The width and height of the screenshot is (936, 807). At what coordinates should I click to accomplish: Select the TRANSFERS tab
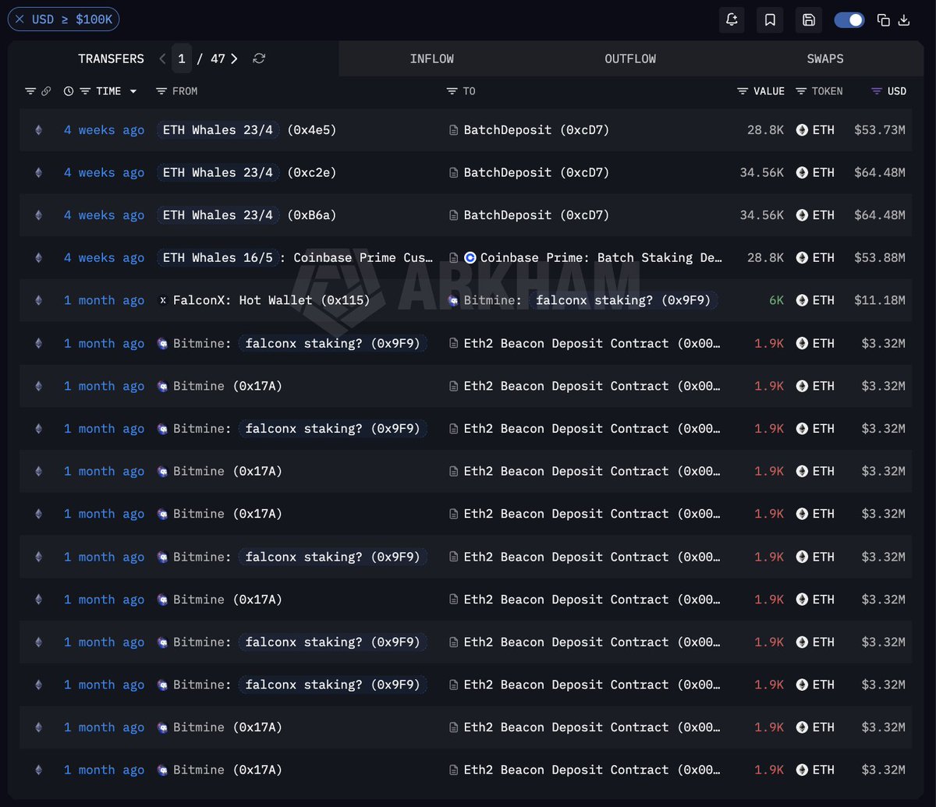tap(111, 58)
